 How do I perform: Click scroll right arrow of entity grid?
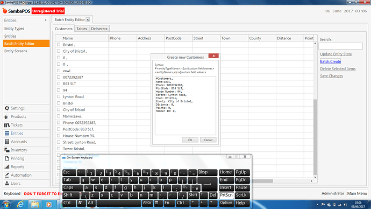pos(311,181)
